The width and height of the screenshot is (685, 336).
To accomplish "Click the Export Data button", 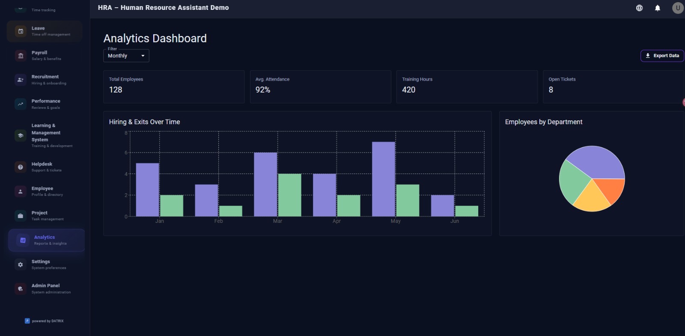I will [662, 56].
